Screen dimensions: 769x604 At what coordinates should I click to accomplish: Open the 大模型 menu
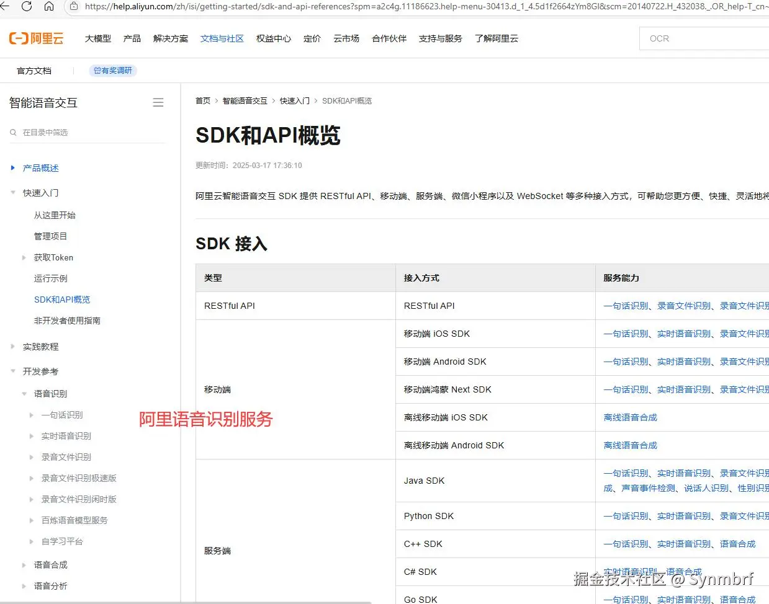pos(98,38)
